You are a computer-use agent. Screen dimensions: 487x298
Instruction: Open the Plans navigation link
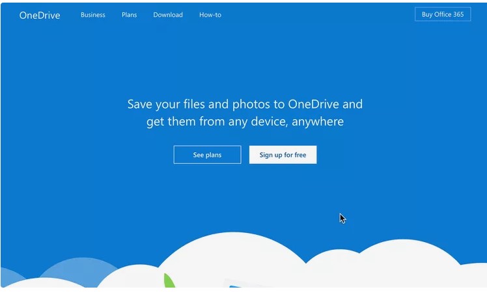point(129,14)
